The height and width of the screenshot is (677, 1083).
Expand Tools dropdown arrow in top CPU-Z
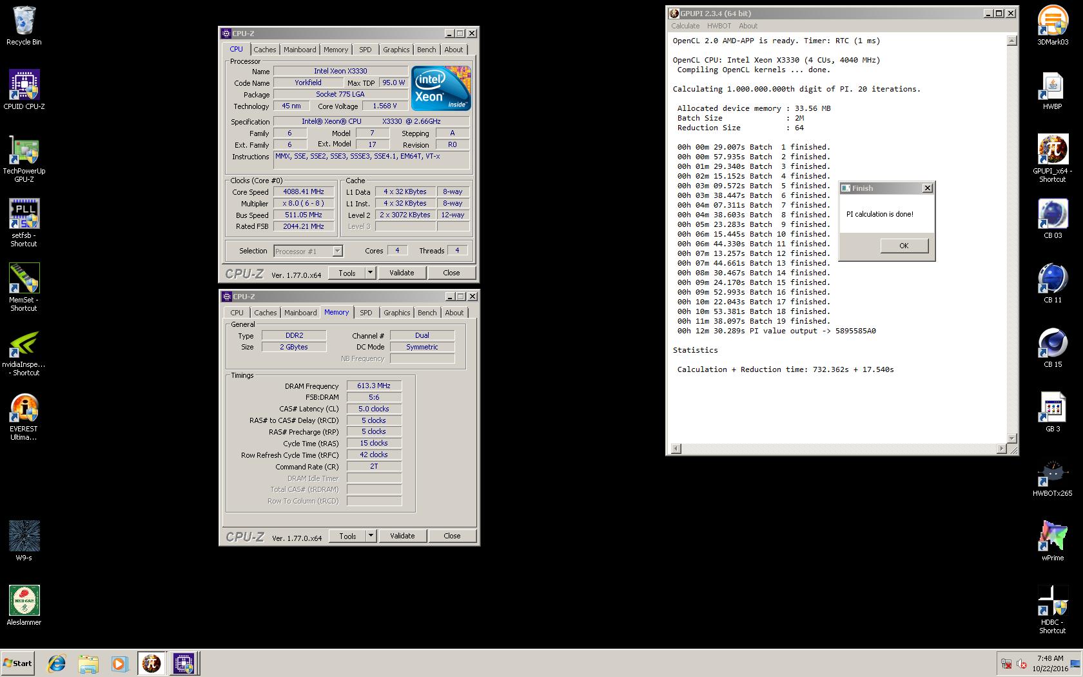click(x=370, y=273)
